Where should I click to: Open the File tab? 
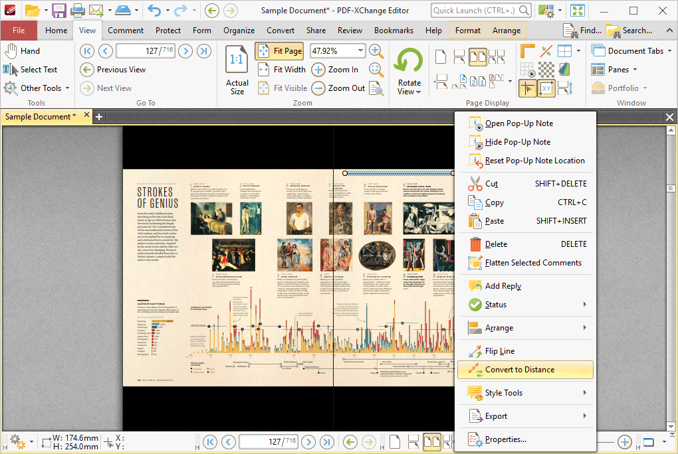[19, 31]
